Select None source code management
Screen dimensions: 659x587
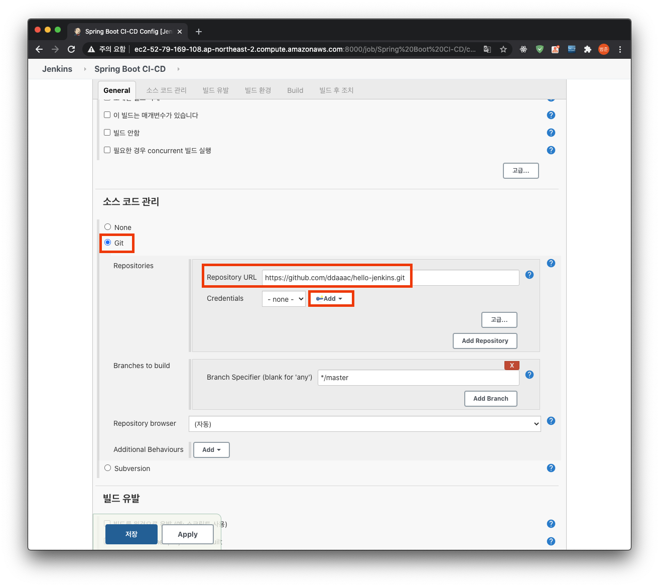pos(107,227)
